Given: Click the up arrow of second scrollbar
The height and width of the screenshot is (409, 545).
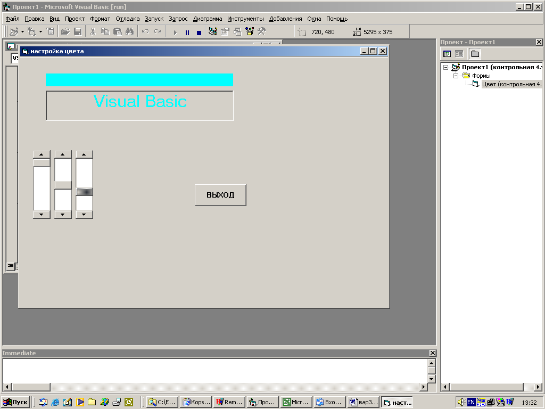Looking at the screenshot, I should click(x=63, y=154).
